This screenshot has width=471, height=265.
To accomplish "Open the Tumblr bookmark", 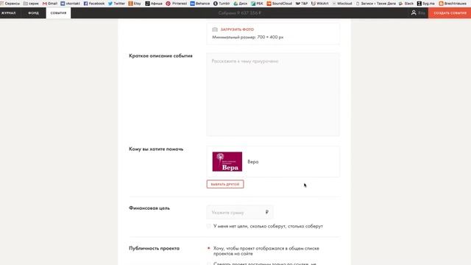I will coord(222,4).
